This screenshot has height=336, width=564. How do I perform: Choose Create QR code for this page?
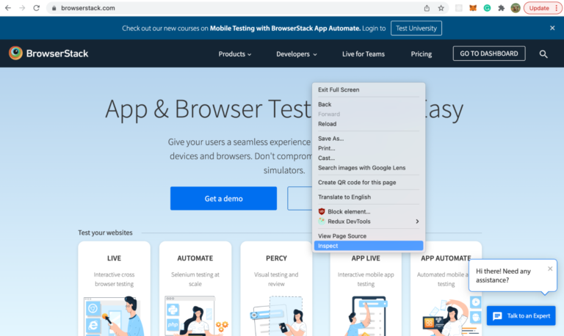369,183
